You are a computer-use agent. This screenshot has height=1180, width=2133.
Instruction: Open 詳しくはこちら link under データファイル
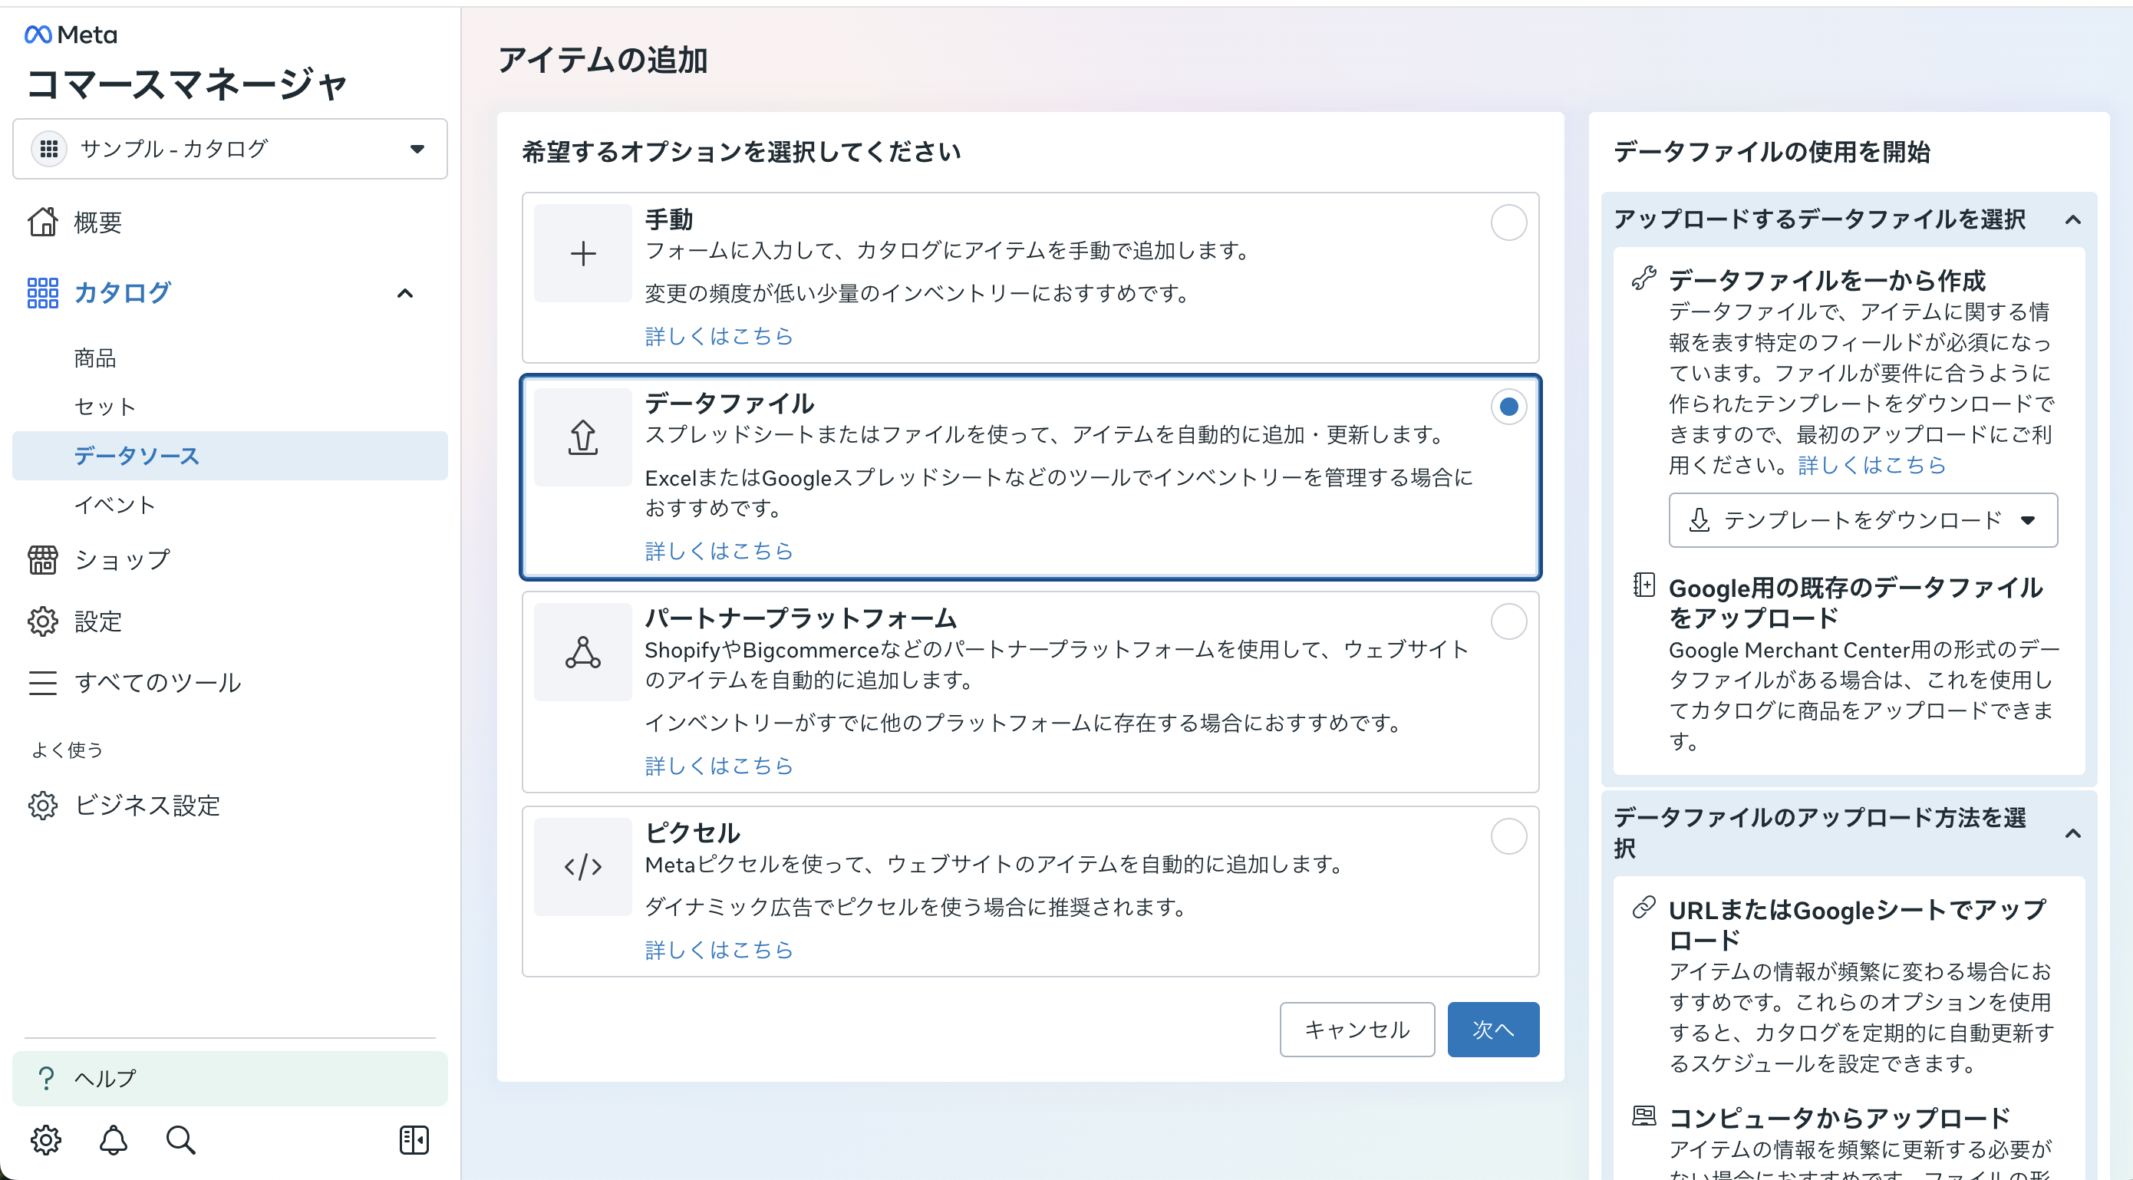pyautogui.click(x=719, y=550)
